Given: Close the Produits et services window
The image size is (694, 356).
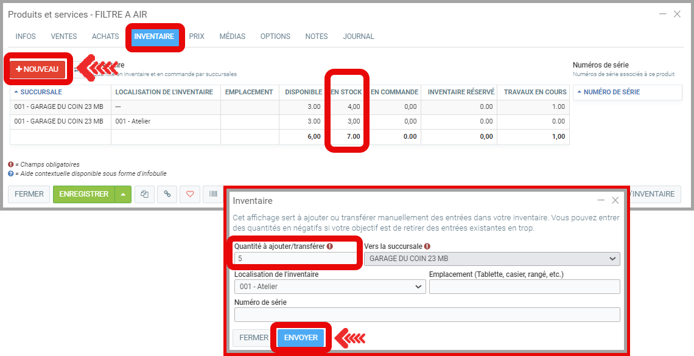Looking at the screenshot, I should point(677,14).
